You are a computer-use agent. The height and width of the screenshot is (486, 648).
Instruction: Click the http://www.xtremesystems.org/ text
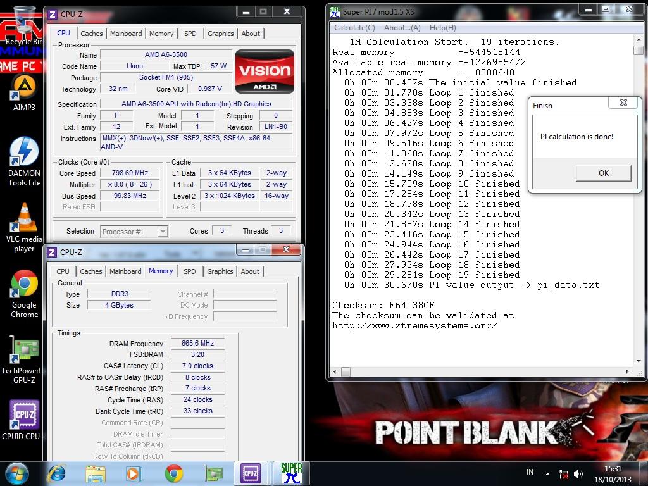tap(414, 326)
